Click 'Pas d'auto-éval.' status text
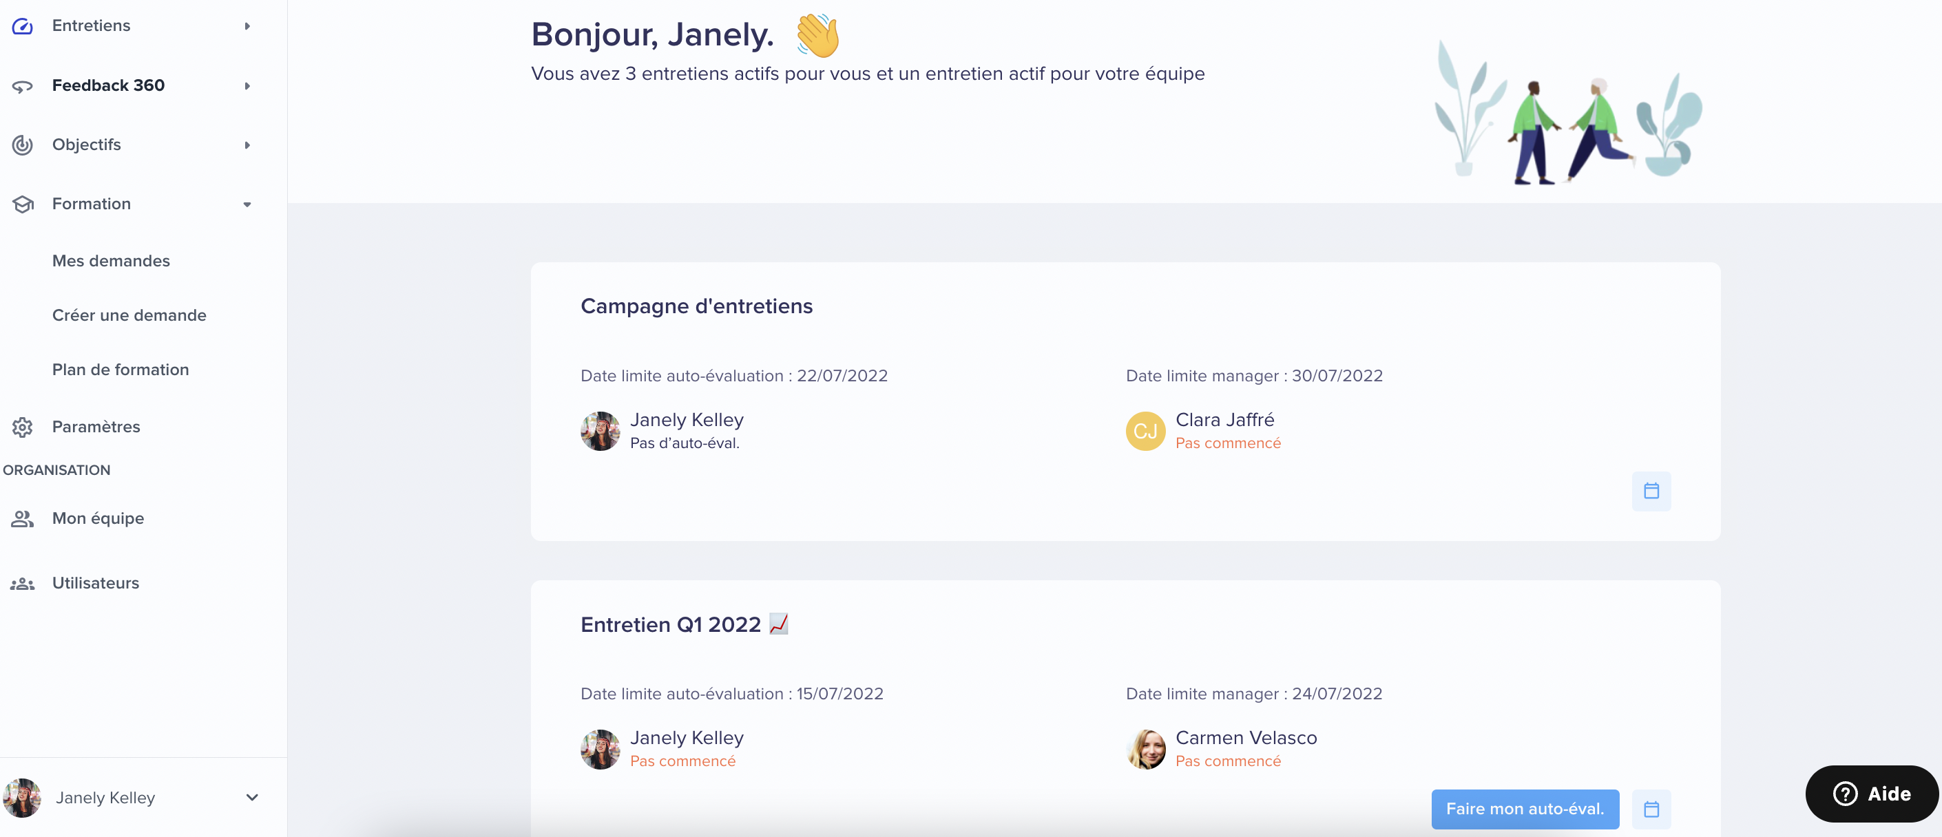1942x837 pixels. pos(685,443)
